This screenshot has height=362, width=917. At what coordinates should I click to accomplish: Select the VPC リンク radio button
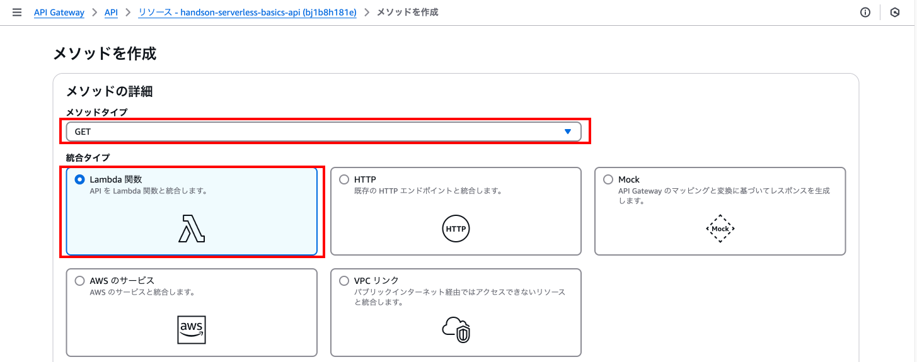tap(344, 281)
